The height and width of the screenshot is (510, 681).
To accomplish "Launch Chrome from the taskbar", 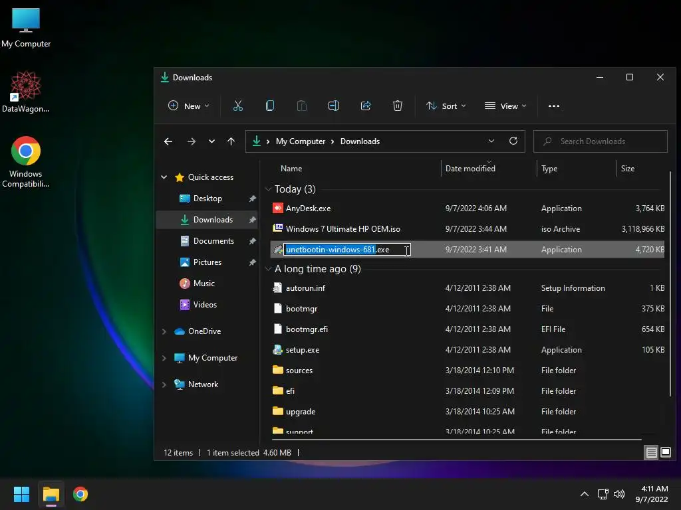I will click(80, 494).
